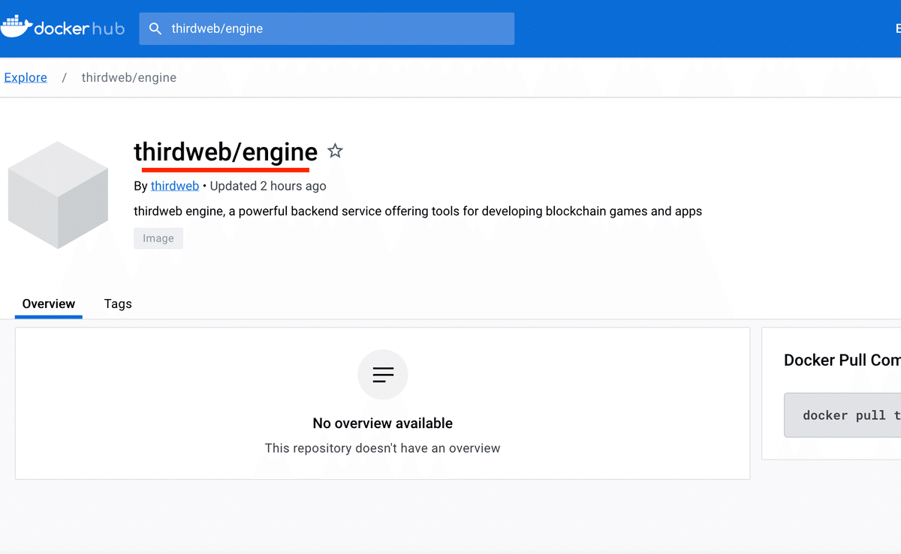
Task: Click the Updated 2 hours ago text
Action: pos(268,186)
